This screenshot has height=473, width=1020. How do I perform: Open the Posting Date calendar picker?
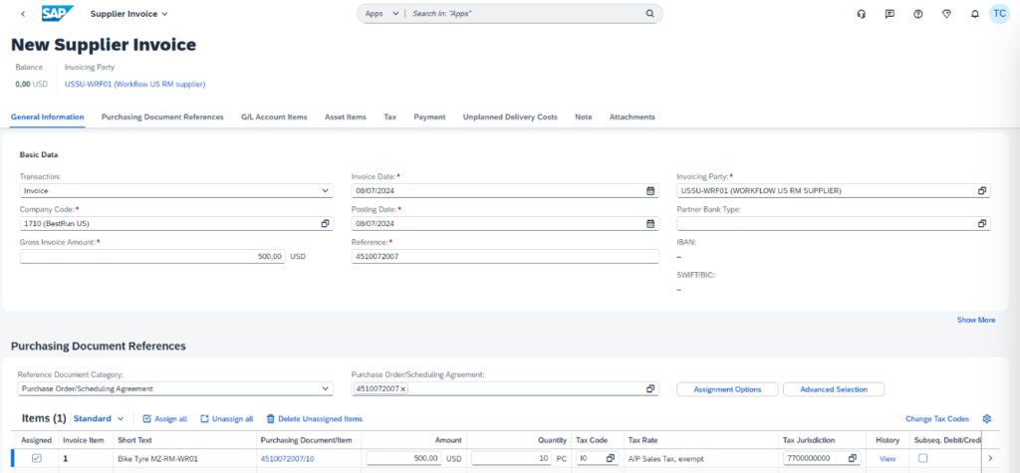[650, 224]
